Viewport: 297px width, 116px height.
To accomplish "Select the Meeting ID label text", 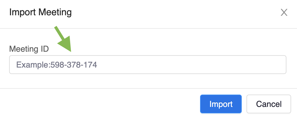I will click(29, 49).
